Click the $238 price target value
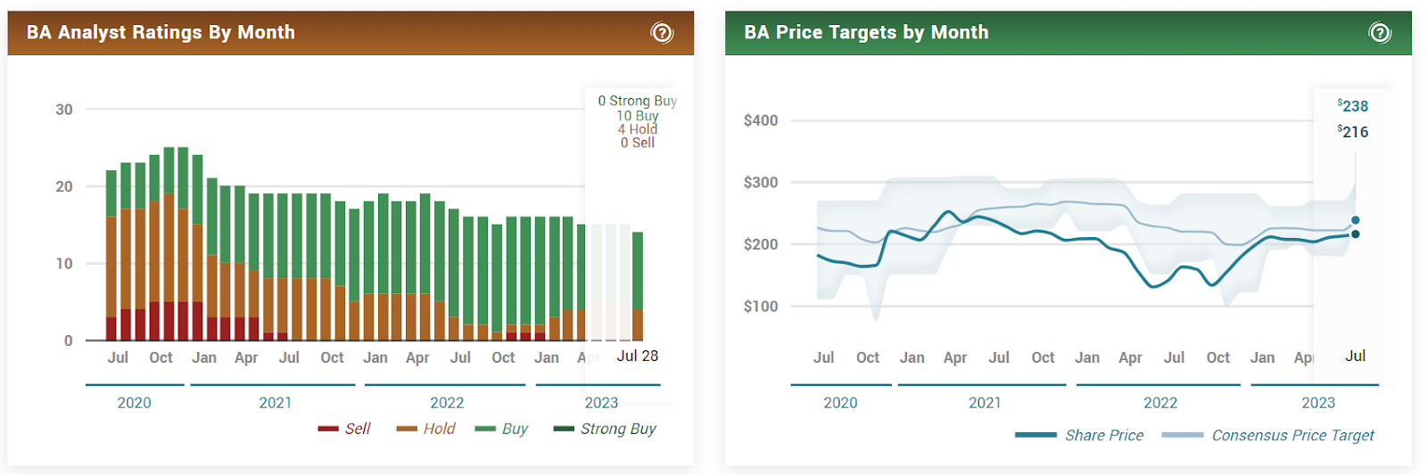 (x=1353, y=106)
